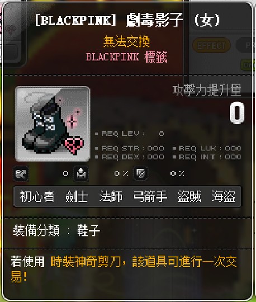Click the BLACKPINK boots item thumbnail
Screen dimensions: 256x302
(x=53, y=124)
